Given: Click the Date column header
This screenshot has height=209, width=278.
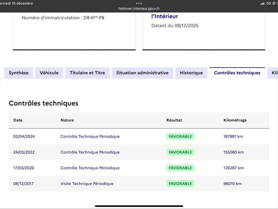Looking at the screenshot, I should 18,120.
